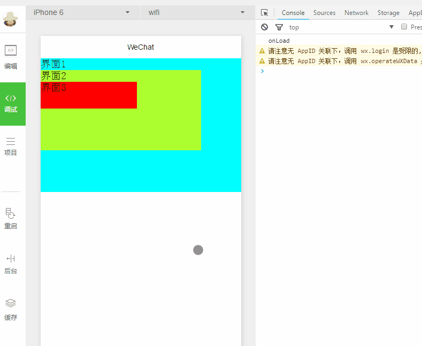Enable the Preserve log checkbox
The height and width of the screenshot is (346, 422).
404,27
